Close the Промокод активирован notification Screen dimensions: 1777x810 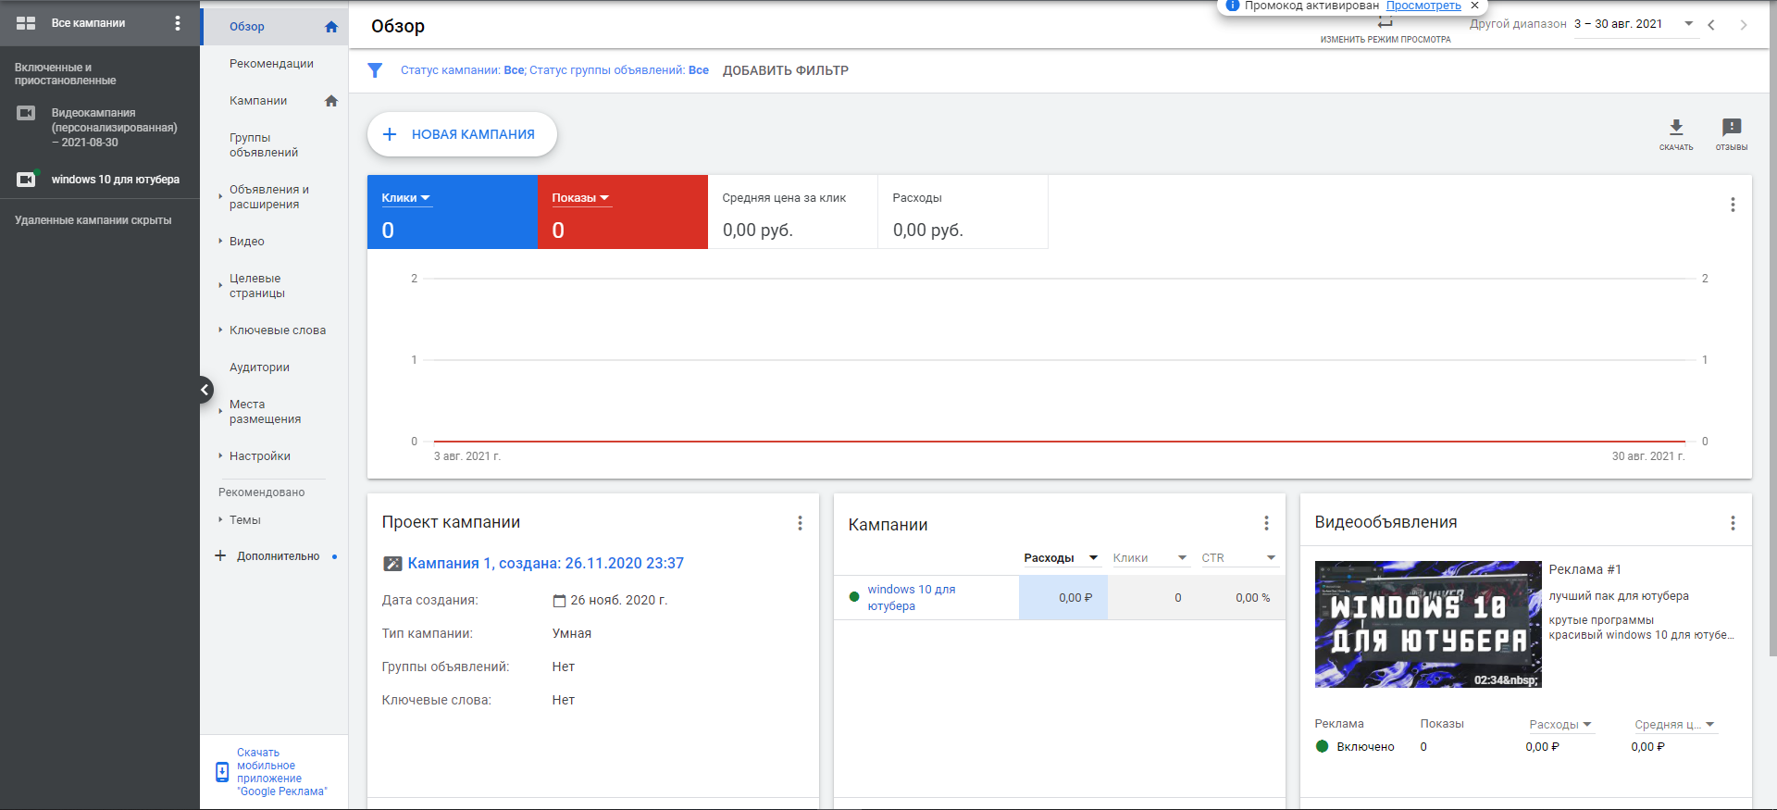point(1474,6)
